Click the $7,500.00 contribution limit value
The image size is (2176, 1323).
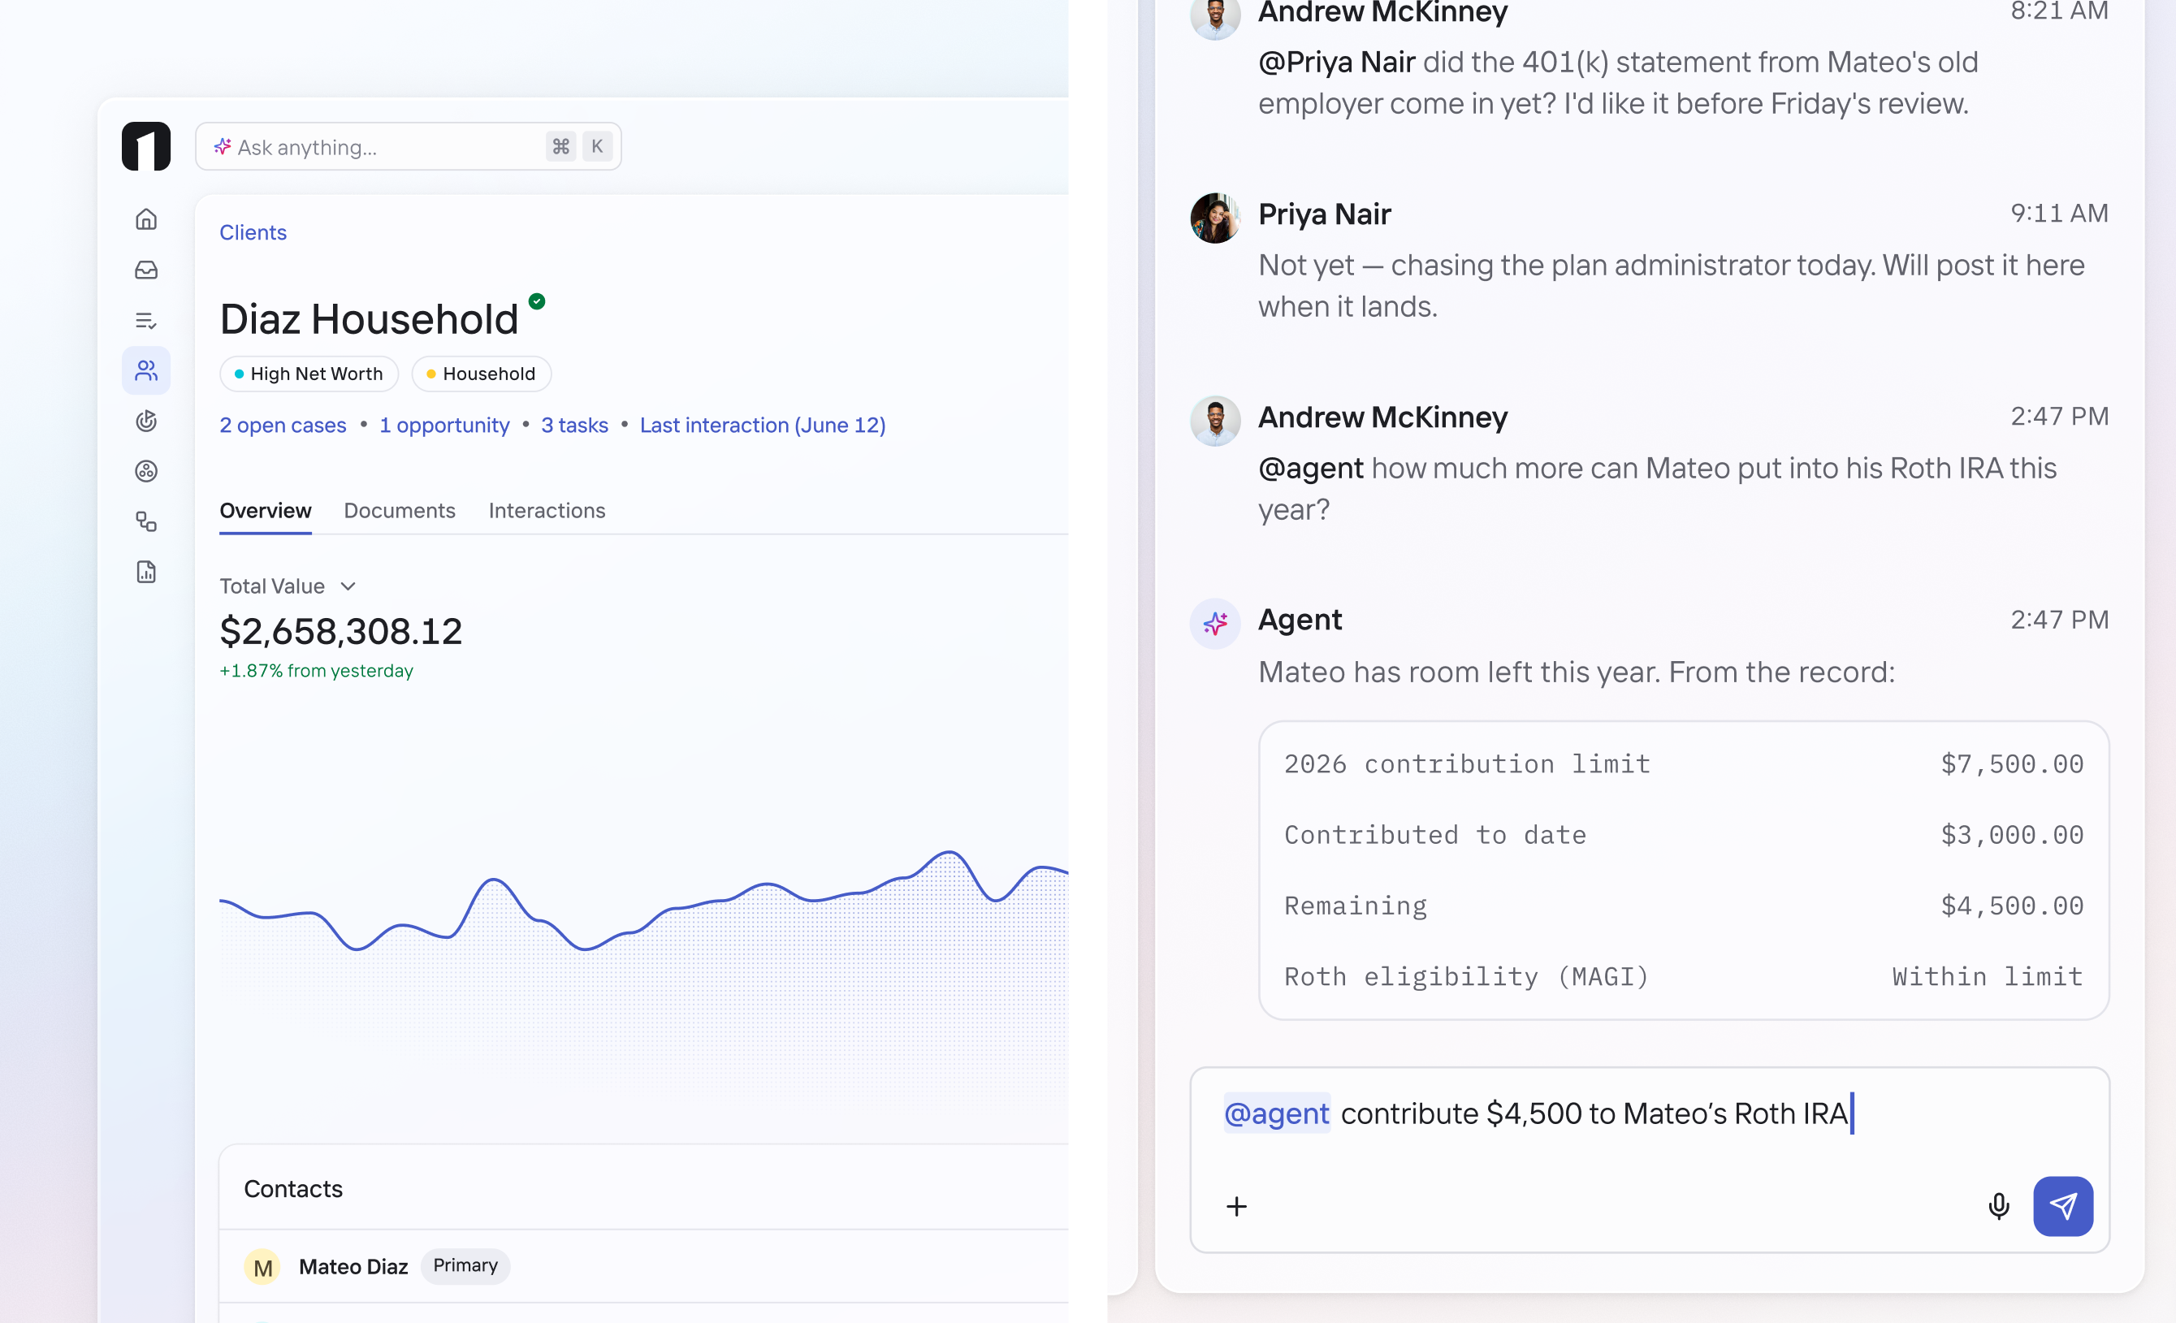click(2012, 764)
